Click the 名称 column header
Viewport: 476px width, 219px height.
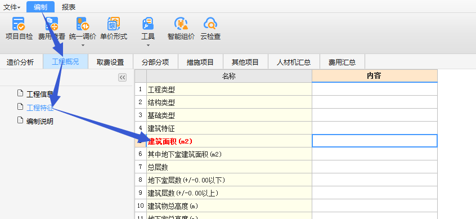(229, 76)
